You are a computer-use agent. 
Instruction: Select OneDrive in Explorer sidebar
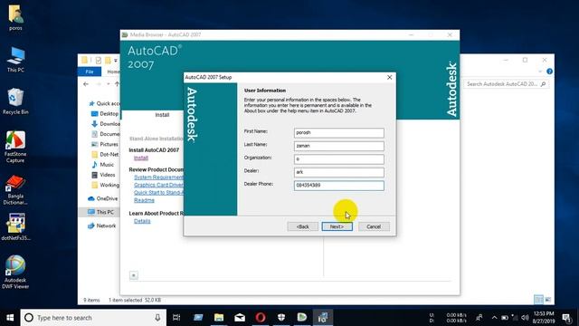[103, 198]
